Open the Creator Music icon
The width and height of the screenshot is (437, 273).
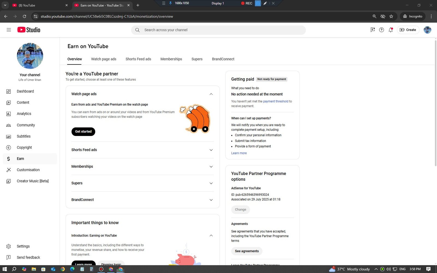(x=8, y=181)
